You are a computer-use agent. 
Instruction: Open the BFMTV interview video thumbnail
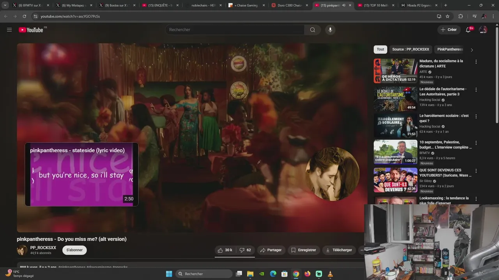[x=395, y=152]
